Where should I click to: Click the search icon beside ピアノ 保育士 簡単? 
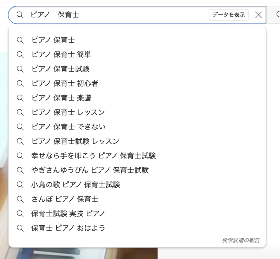[20, 54]
